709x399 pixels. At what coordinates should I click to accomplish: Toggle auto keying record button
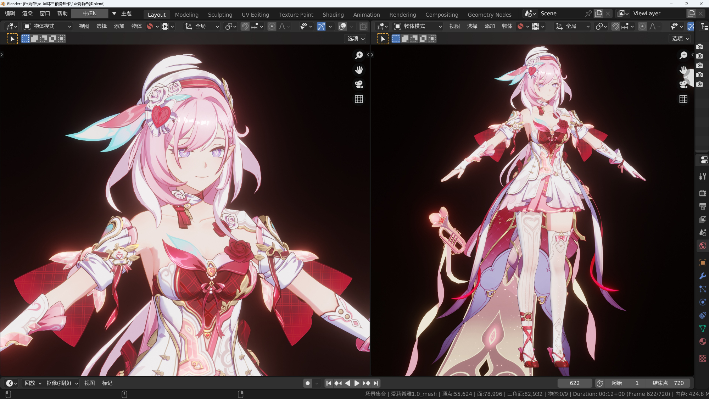coord(307,383)
